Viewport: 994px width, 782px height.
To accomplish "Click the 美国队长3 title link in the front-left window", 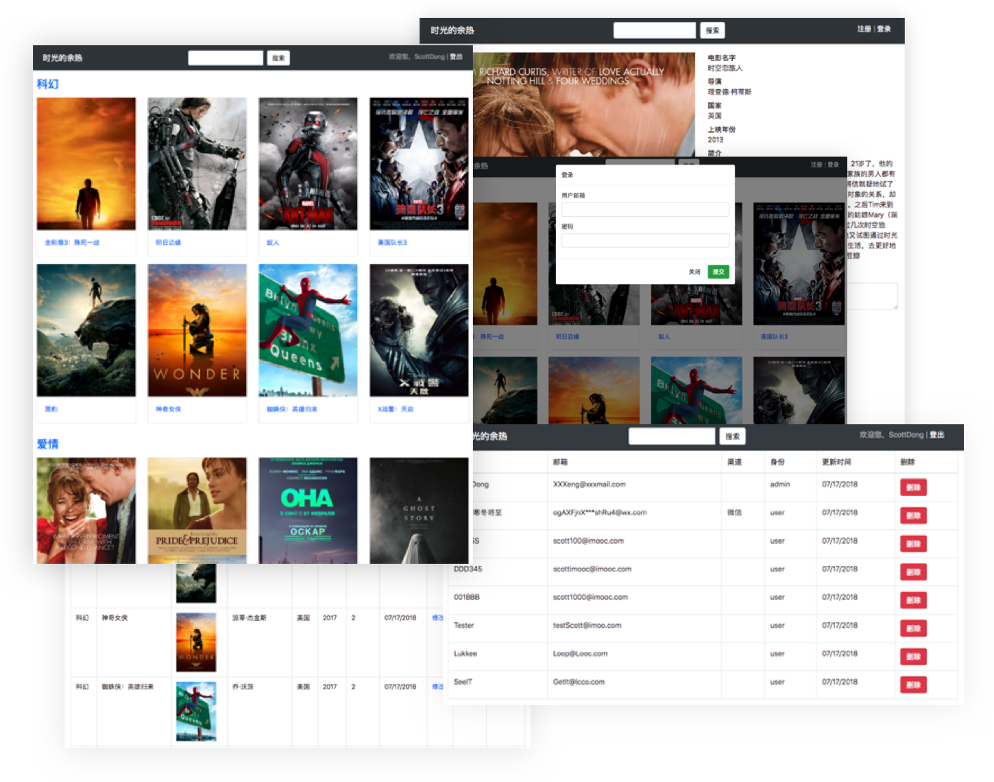I will (392, 243).
